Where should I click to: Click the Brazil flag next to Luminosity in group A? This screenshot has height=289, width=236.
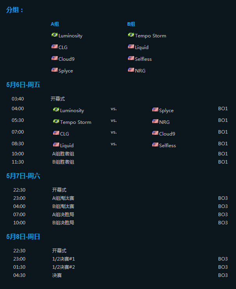click(x=55, y=35)
